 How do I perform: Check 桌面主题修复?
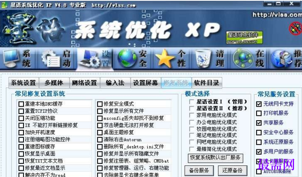coord(100,132)
